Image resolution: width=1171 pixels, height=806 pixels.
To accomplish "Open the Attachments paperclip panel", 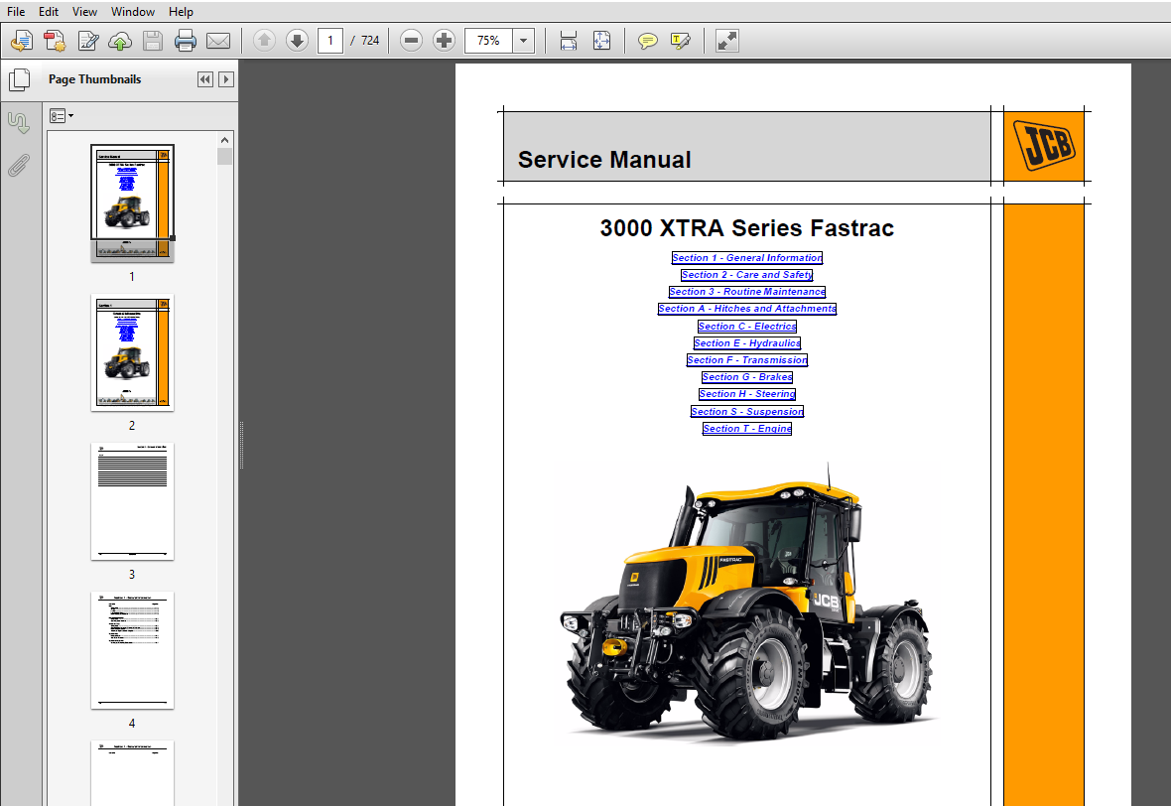I will [x=19, y=165].
